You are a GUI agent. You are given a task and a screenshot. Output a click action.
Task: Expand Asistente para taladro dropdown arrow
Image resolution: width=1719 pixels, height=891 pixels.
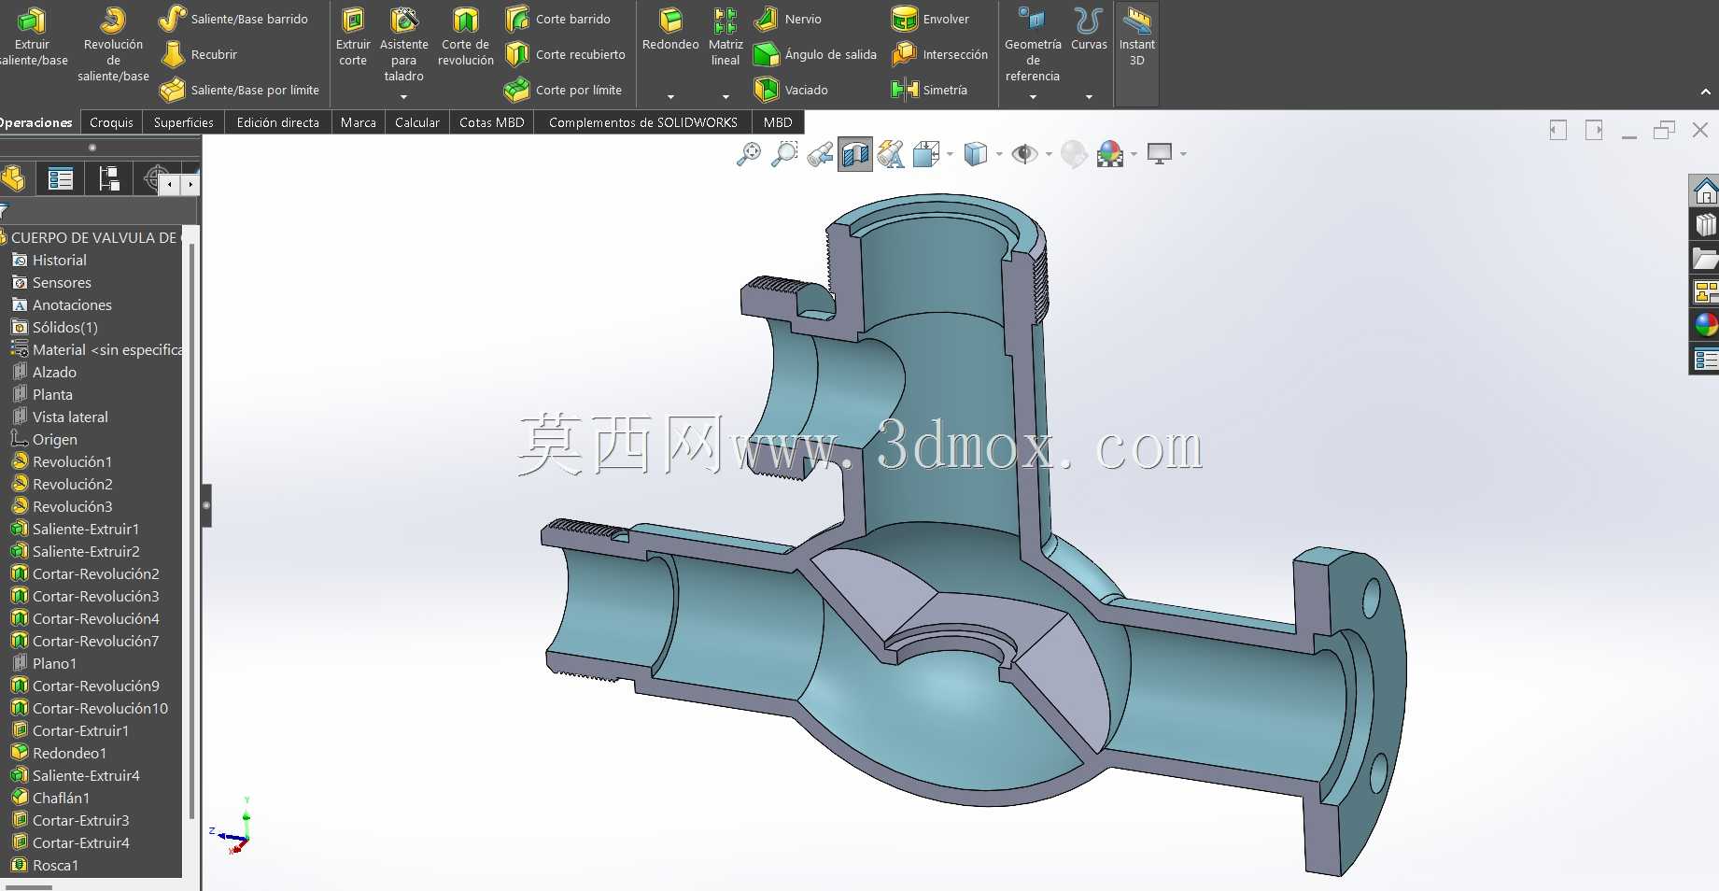point(403,97)
